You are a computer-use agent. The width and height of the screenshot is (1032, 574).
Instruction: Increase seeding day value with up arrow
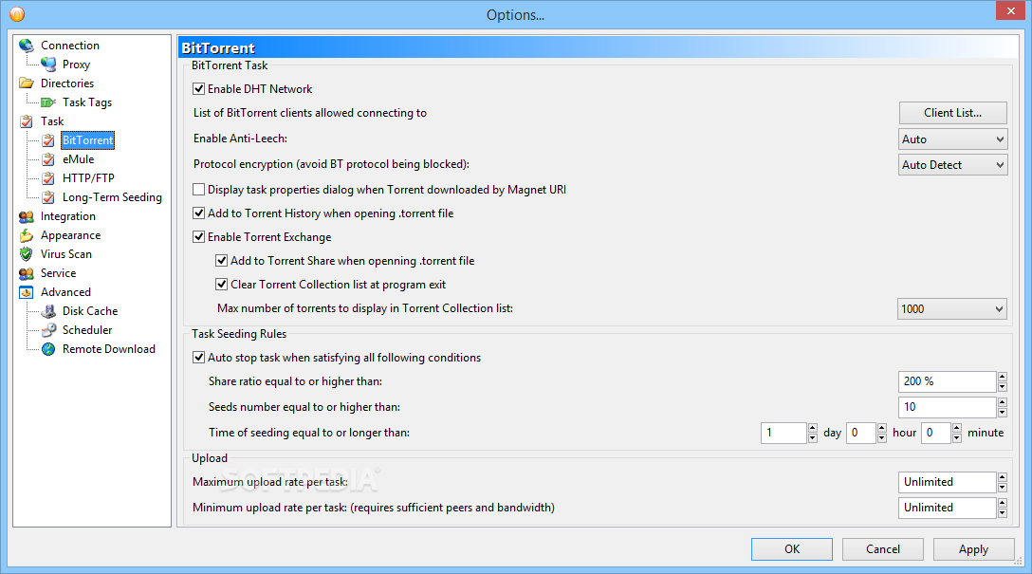tap(813, 429)
